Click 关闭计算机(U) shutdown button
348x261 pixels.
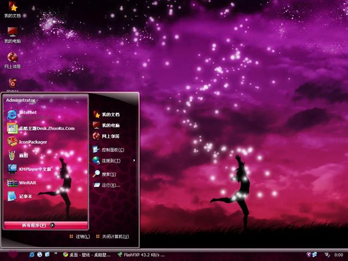(111, 237)
